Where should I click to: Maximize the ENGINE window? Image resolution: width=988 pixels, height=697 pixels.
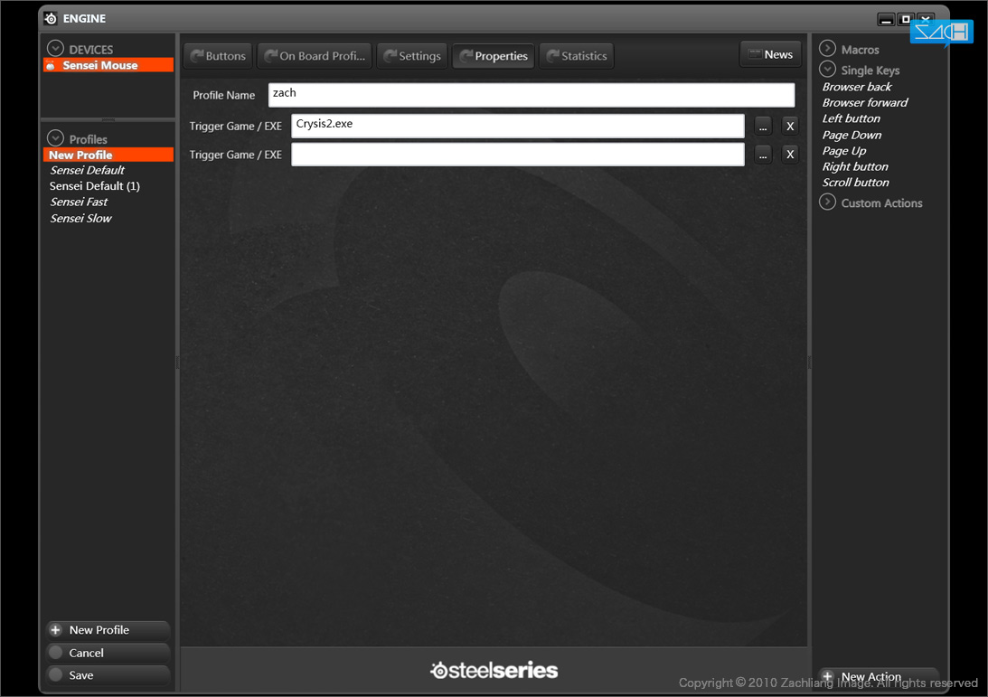[906, 20]
